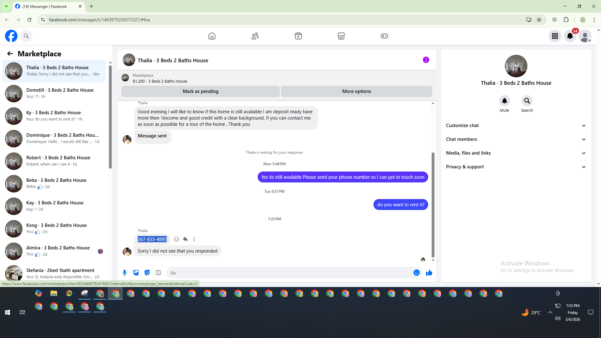Open the sticker picker icon

click(x=147, y=273)
